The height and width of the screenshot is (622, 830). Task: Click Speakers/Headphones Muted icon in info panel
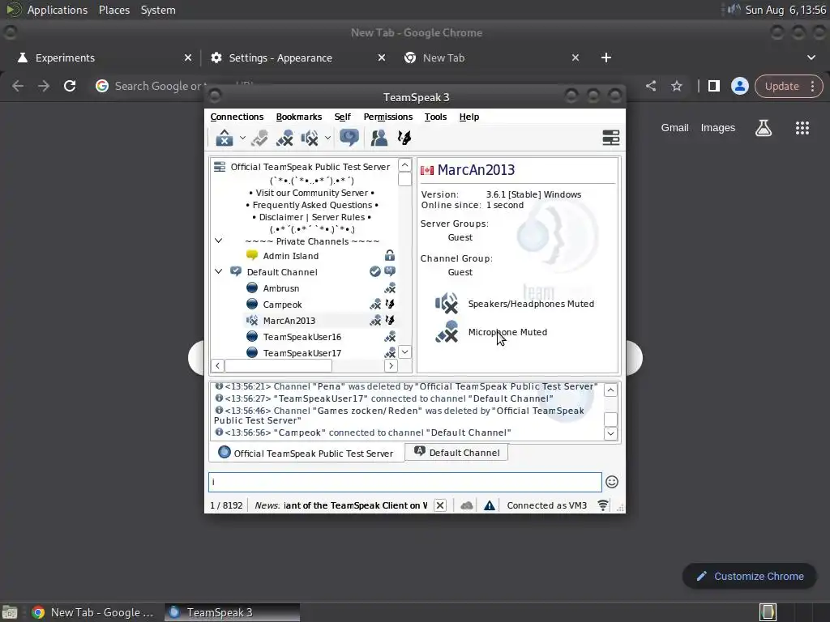447,304
